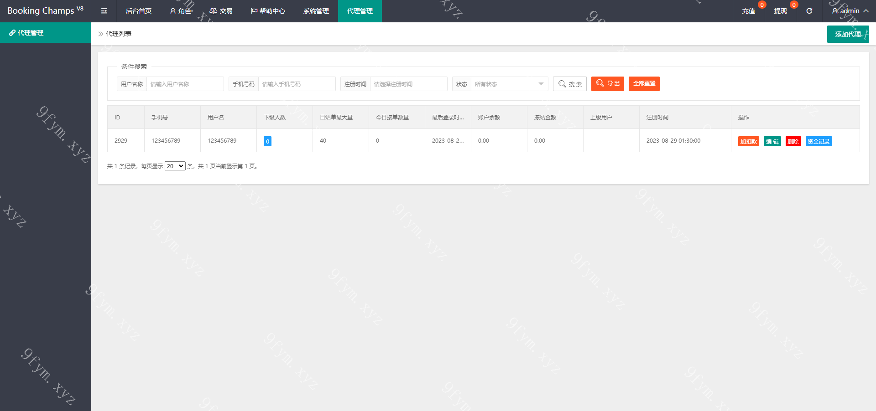Open the per-page 20 records dropdown

[175, 166]
